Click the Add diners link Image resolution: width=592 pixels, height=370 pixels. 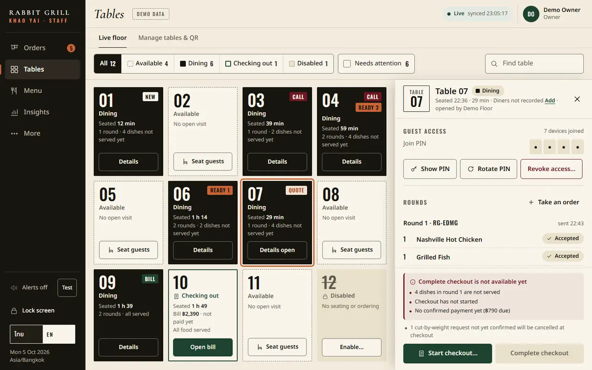click(x=550, y=101)
